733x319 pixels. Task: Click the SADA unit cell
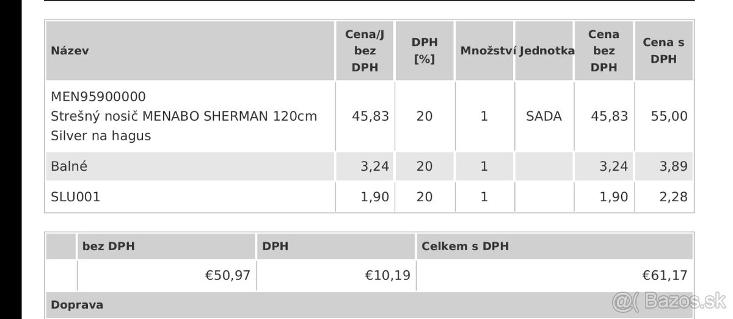click(x=544, y=116)
